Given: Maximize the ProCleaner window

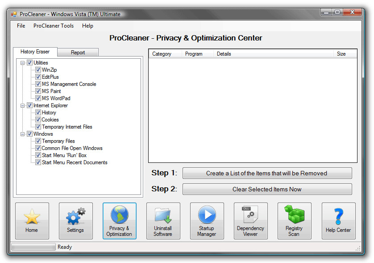Looking at the screenshot, I should (337, 12).
